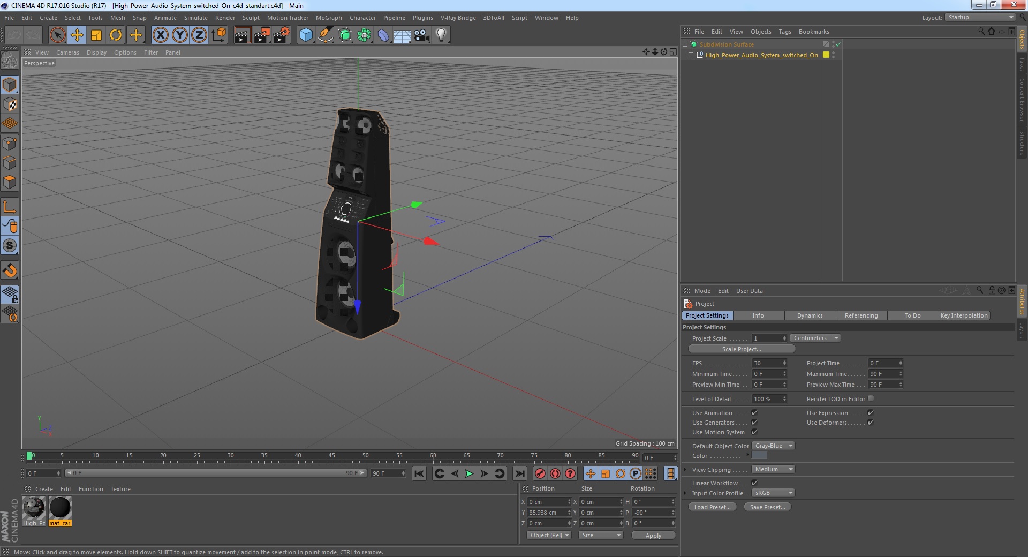Open the Centimeters unit dropdown
Screen dimensions: 1028x557
(815, 338)
